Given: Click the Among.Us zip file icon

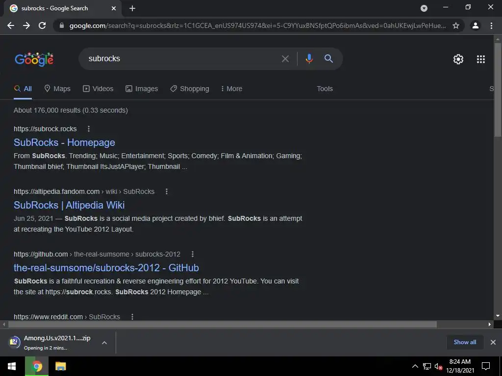Looking at the screenshot, I should click(14, 342).
